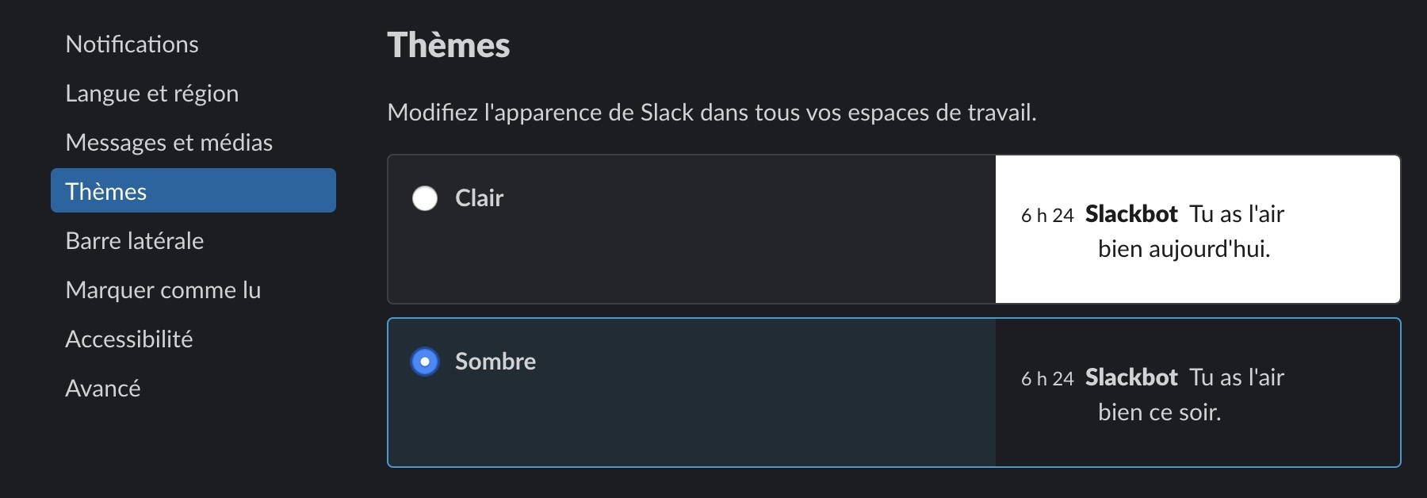Click the "Modifiez l'apparence de Slack" description
The height and width of the screenshot is (498, 1427).
[x=711, y=113]
